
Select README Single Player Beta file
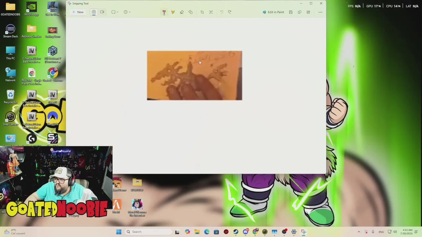click(x=32, y=77)
